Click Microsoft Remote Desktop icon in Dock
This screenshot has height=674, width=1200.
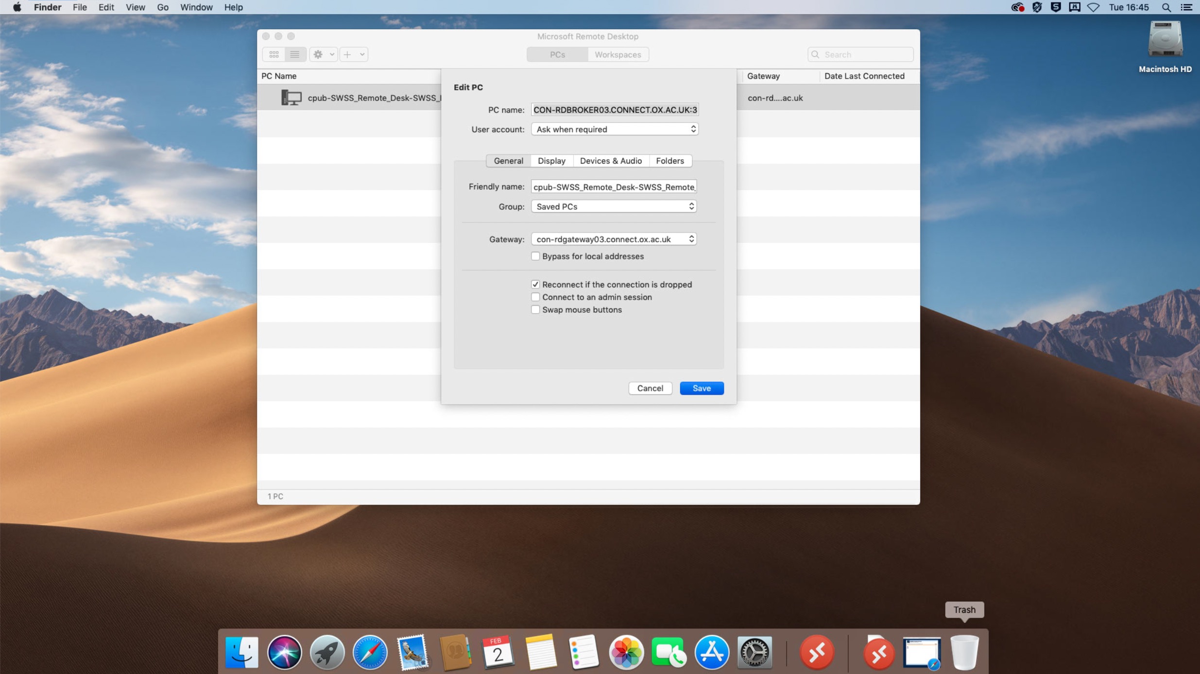[x=817, y=652]
